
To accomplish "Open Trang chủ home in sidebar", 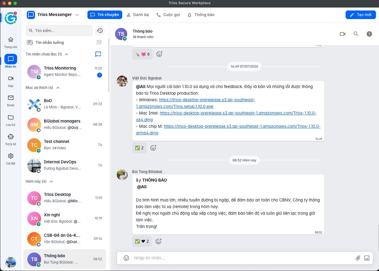I will 11,42.
